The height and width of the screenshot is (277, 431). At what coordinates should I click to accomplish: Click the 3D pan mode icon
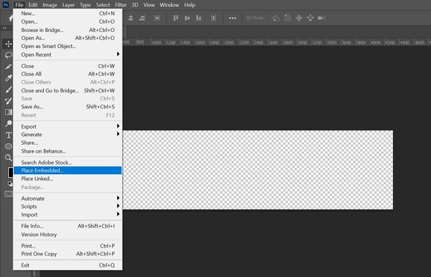click(299, 18)
